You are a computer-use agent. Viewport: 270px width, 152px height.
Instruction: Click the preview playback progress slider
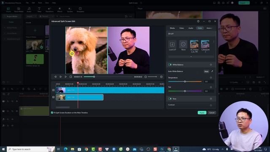[108, 77]
